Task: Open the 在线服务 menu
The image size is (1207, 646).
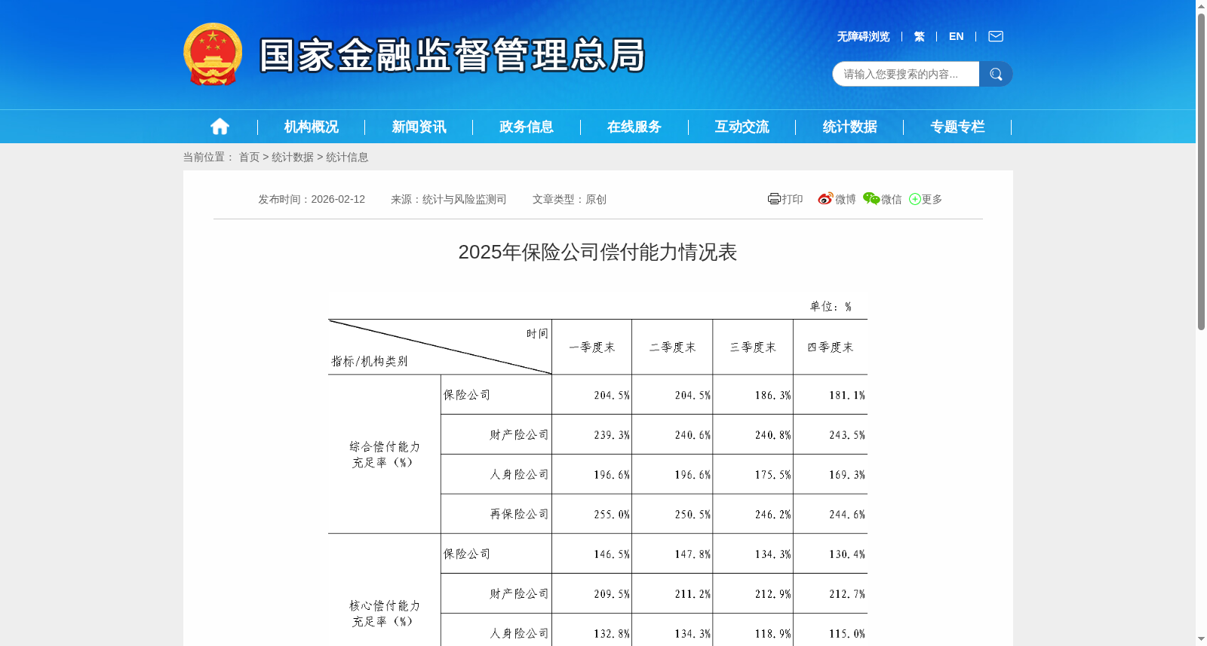Action: tap(634, 127)
